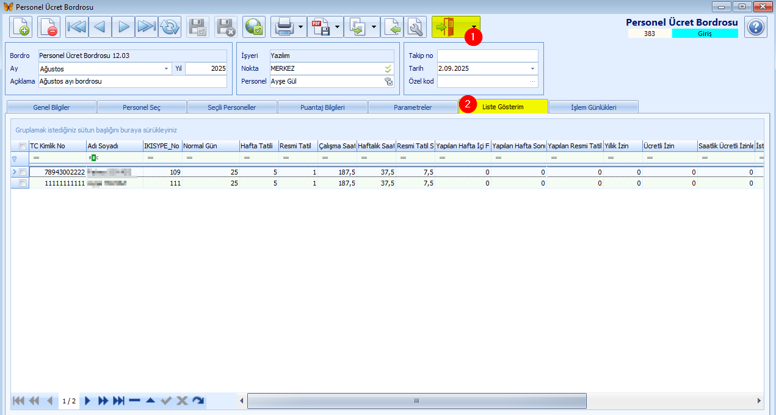
Task: Open the help question mark button
Action: [x=755, y=27]
